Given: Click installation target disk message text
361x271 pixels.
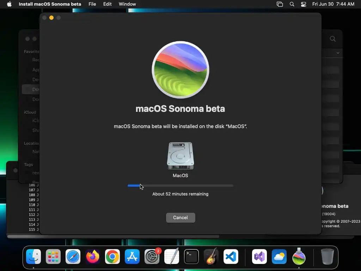Looking at the screenshot, I should point(180,126).
